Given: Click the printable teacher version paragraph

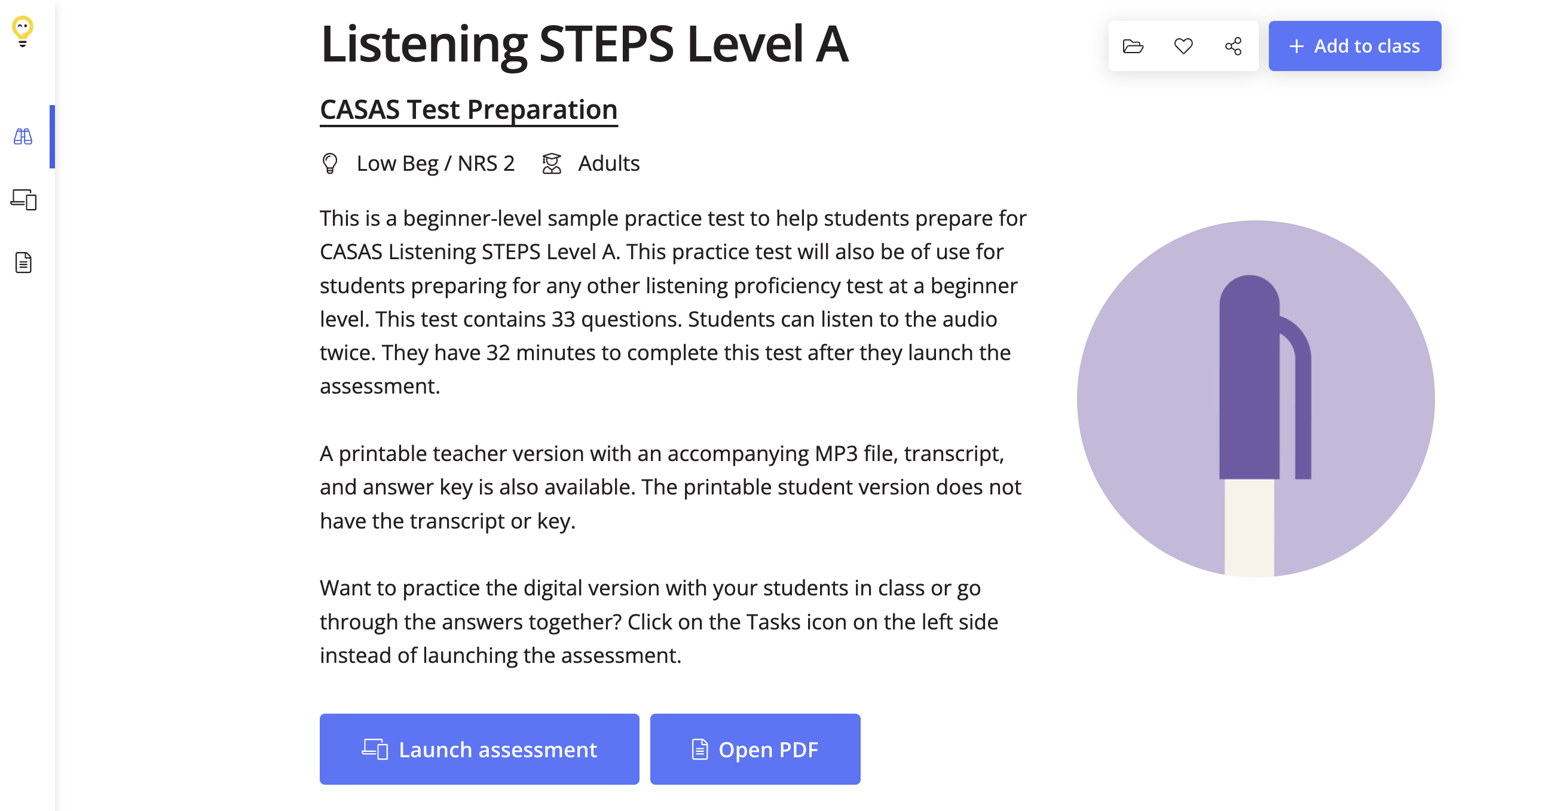Looking at the screenshot, I should (x=670, y=487).
